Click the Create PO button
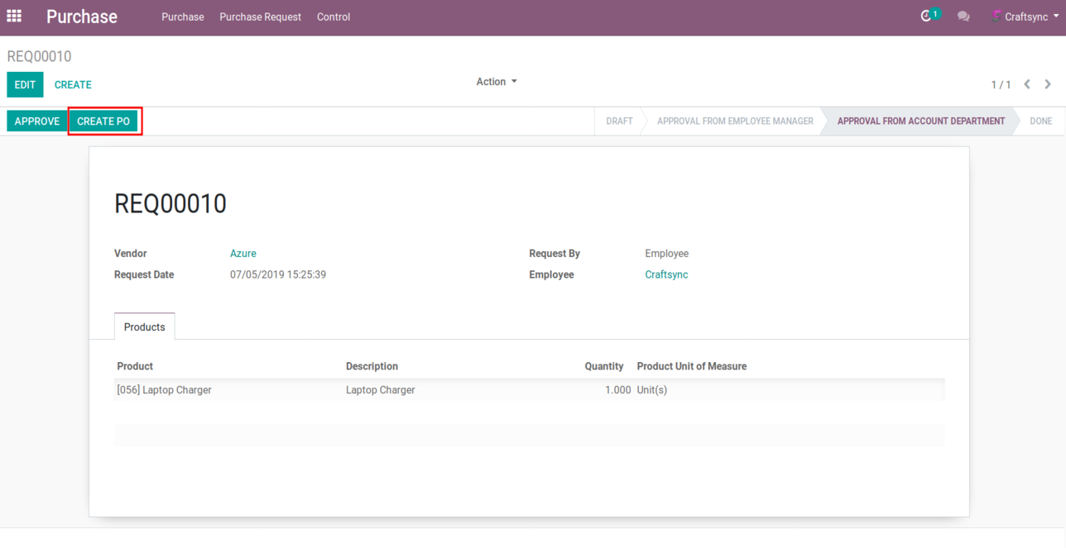The height and width of the screenshot is (548, 1066). [x=103, y=122]
